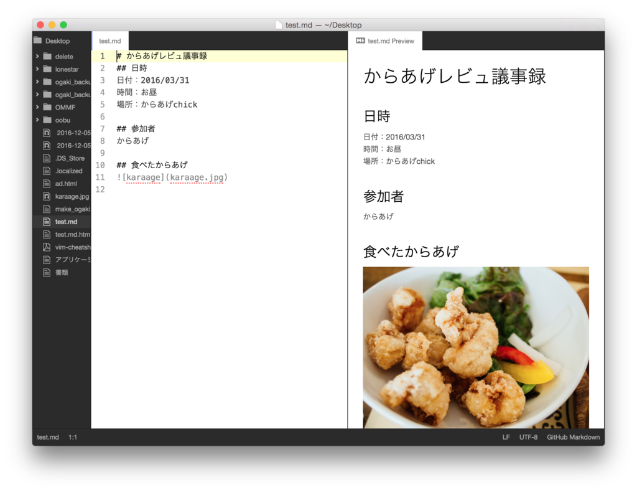This screenshot has height=492, width=637.
Task: Switch to the test.md Preview tab
Action: pyautogui.click(x=385, y=41)
